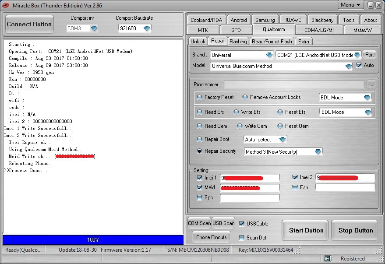This screenshot has width=385, height=264.
Task: Open the Menu dropdown in title bar
Action: tap(350, 5)
